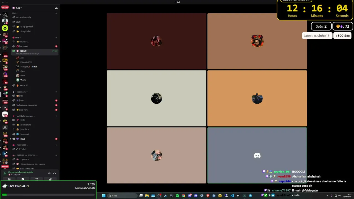The height and width of the screenshot is (199, 354).
Task: Toggle the camera button in voice panel
Action: [x=9, y=179]
